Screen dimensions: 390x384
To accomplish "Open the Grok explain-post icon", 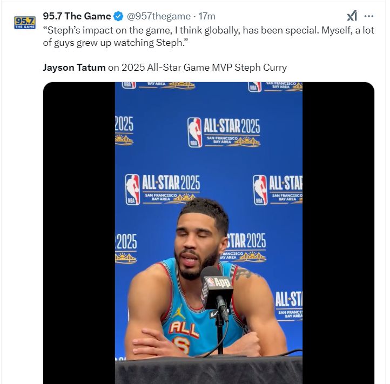I will pyautogui.click(x=352, y=16).
